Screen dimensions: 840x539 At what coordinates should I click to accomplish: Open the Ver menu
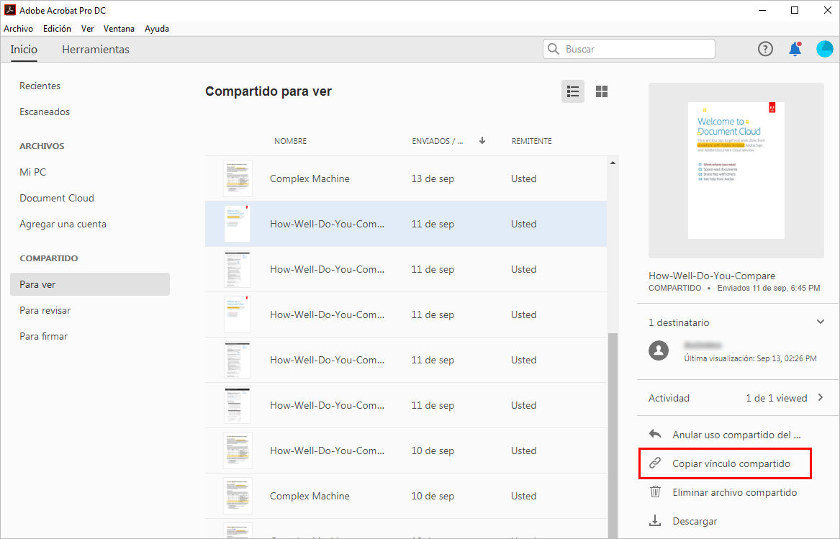coord(87,29)
